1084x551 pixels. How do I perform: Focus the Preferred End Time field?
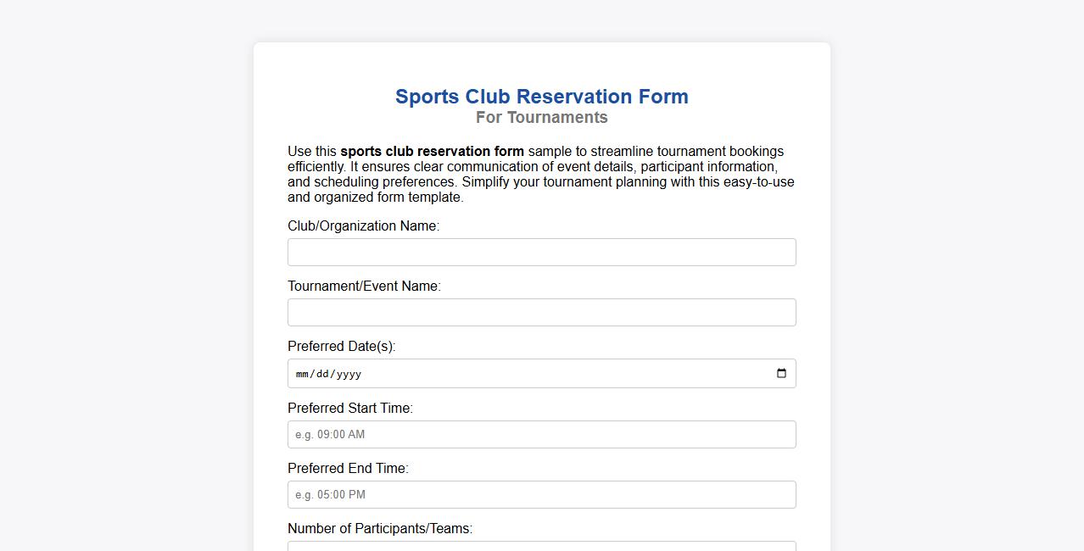point(541,494)
